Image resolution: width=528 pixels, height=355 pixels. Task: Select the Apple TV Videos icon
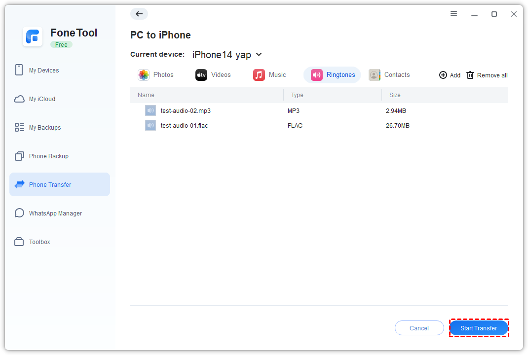(201, 75)
